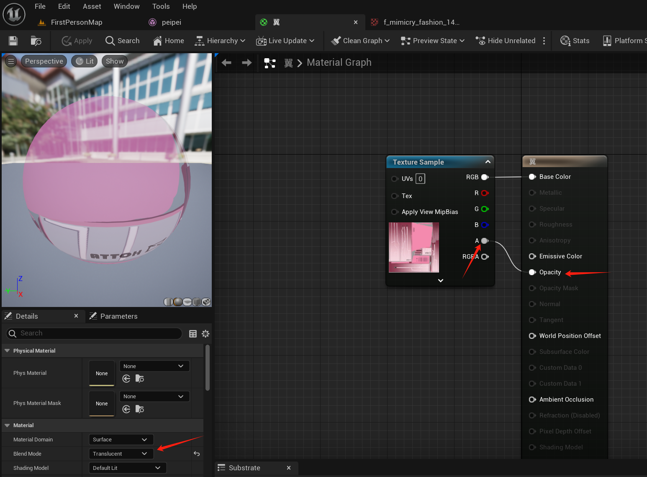Screen dimensions: 647x477
Task: Click the blue B output pin
Action: 485,225
